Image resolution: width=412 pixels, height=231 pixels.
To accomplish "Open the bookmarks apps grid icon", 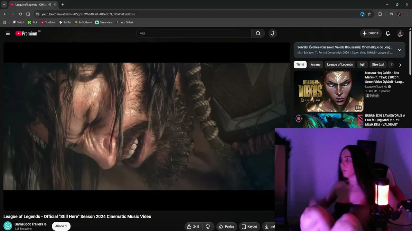I will [4, 22].
